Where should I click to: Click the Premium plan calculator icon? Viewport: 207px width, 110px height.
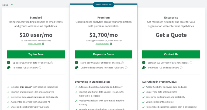(111, 44)
